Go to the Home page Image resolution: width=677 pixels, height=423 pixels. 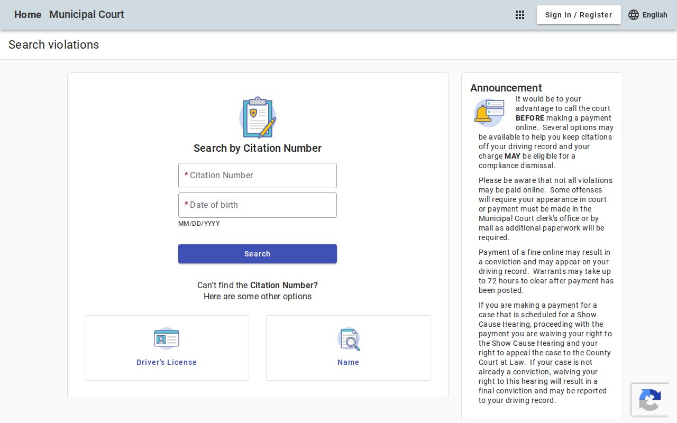(x=28, y=15)
